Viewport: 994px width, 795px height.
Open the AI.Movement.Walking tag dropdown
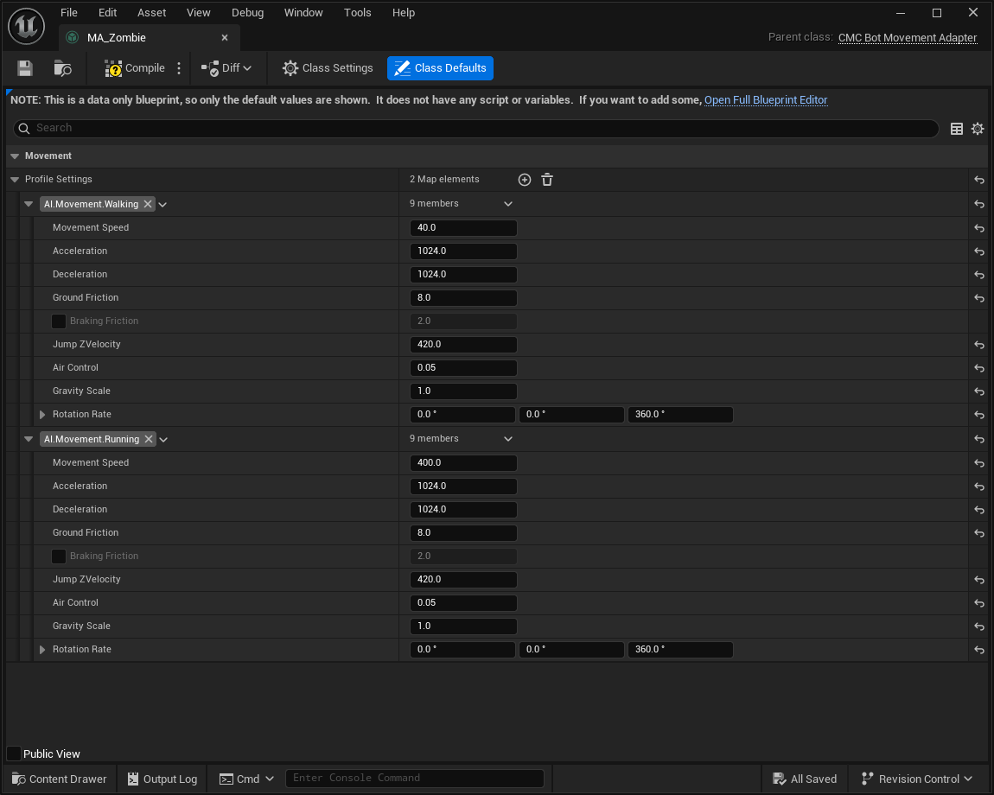163,205
